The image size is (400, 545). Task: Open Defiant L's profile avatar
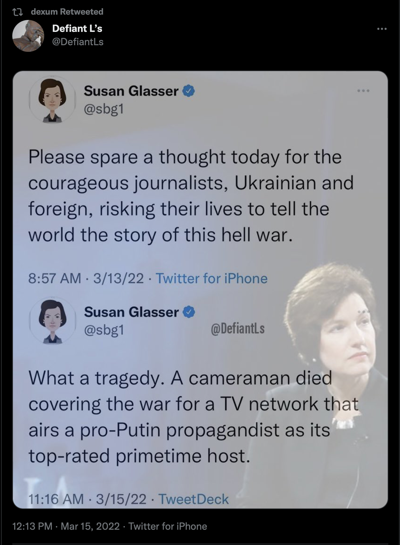pos(28,36)
